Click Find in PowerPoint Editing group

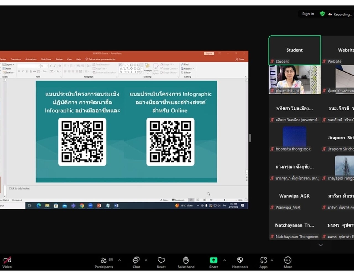(x=185, y=65)
